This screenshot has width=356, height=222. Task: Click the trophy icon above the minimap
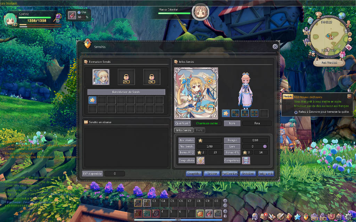(x=319, y=15)
